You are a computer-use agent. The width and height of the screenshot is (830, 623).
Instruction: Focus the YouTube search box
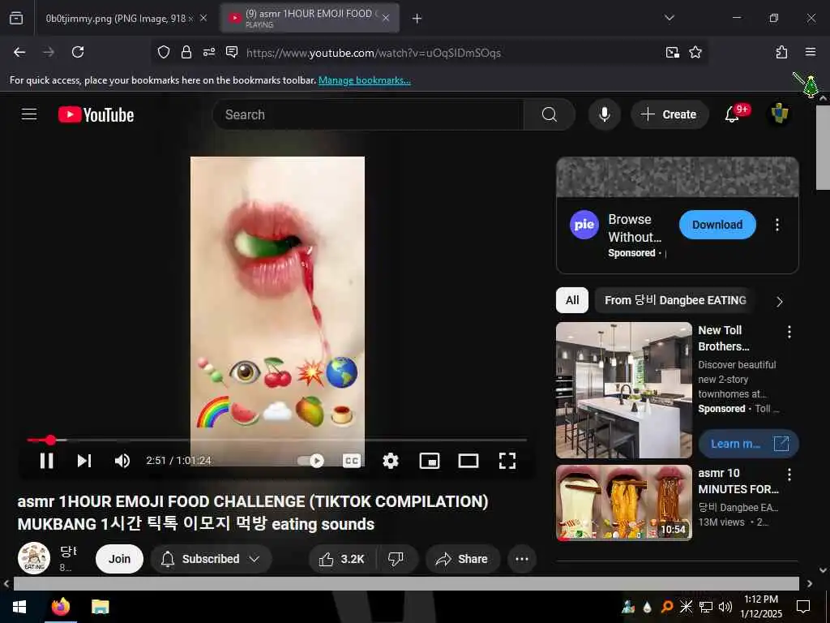(369, 114)
